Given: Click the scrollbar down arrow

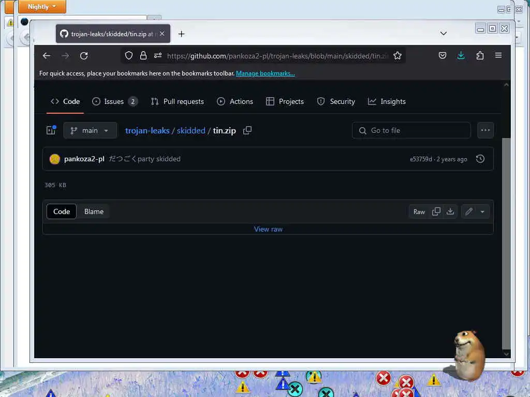Looking at the screenshot, I should click(x=506, y=354).
